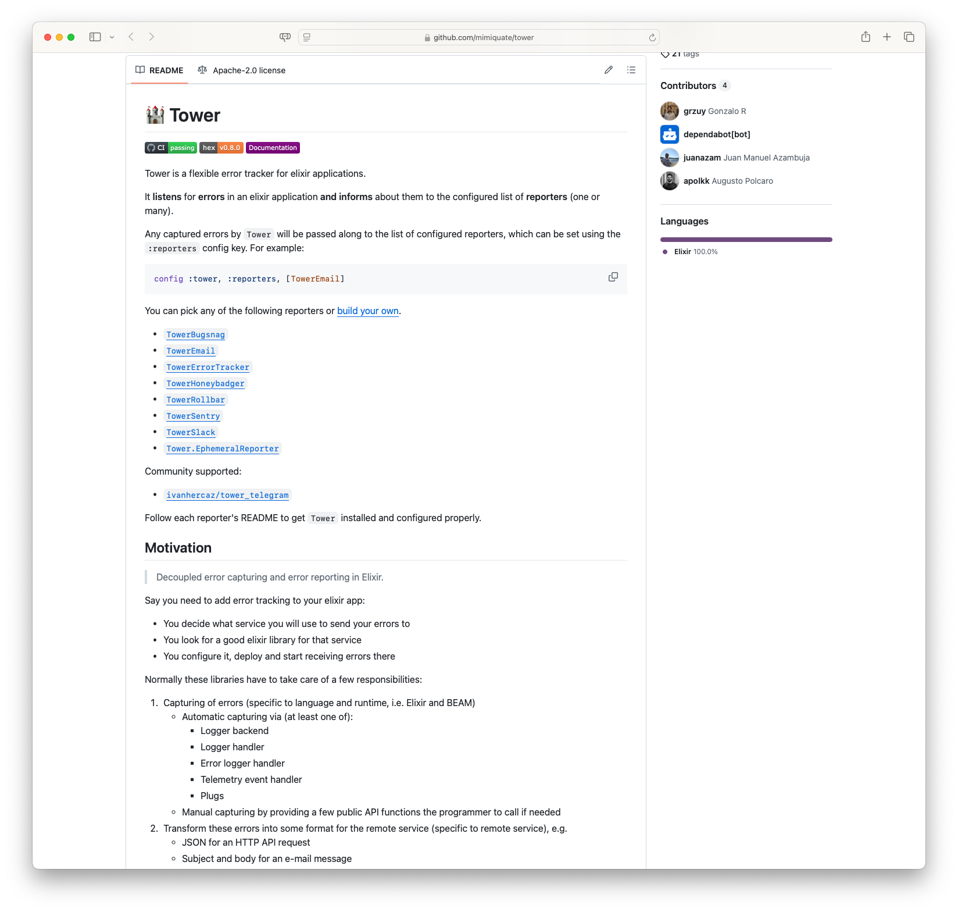Image resolution: width=958 pixels, height=912 pixels.
Task: Edit the README with the pencil icon
Action: click(x=608, y=70)
